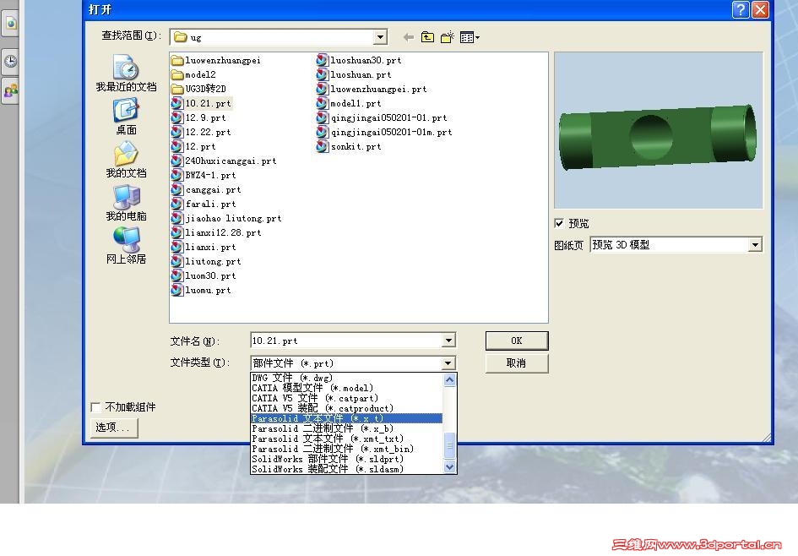Go back using the left arrow icon
This screenshot has height=556, width=798.
(408, 37)
